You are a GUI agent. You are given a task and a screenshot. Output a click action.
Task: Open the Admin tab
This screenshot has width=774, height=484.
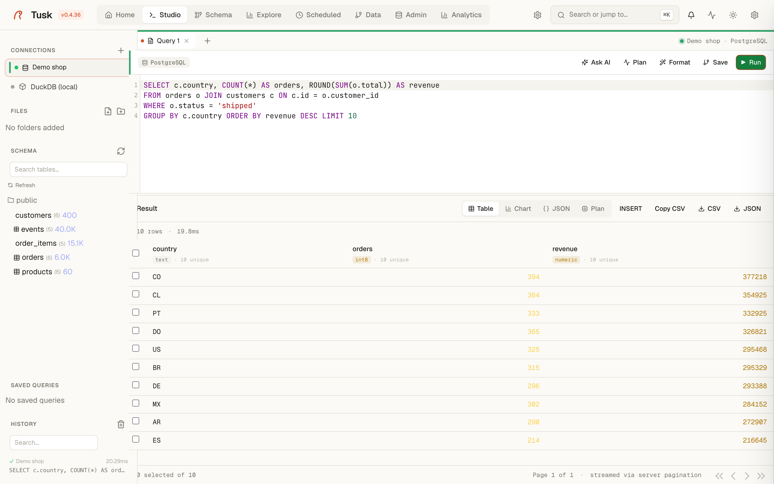411,15
